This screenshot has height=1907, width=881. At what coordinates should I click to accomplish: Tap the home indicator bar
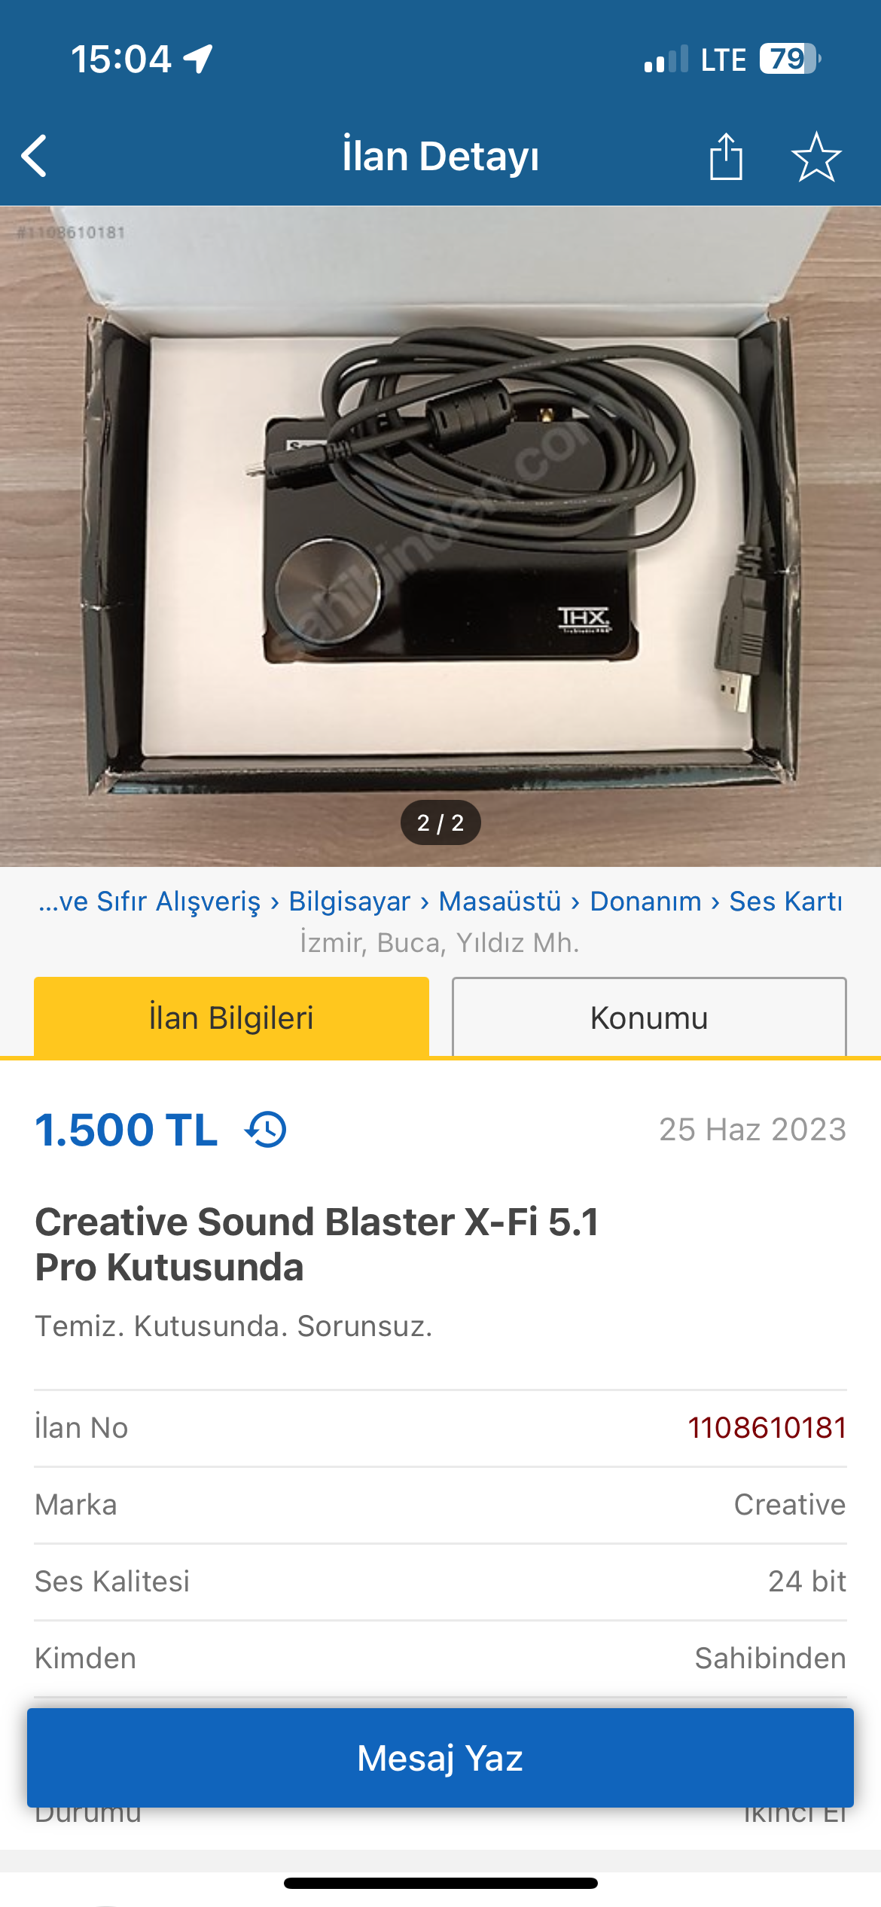(440, 1883)
